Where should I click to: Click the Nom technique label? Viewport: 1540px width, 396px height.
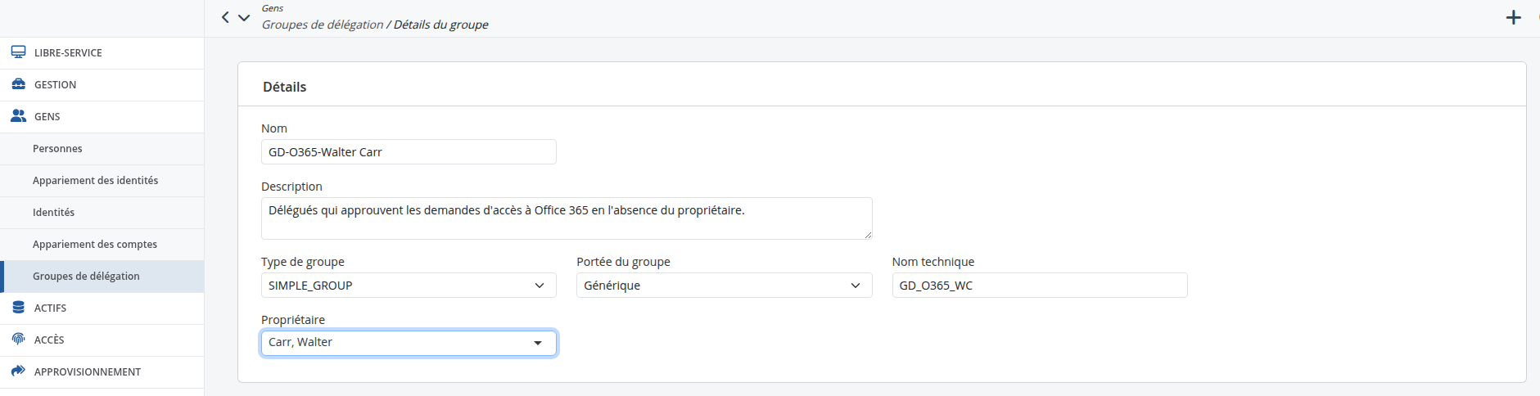[933, 262]
